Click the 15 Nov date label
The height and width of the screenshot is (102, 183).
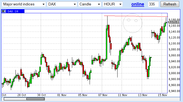(162, 95)
